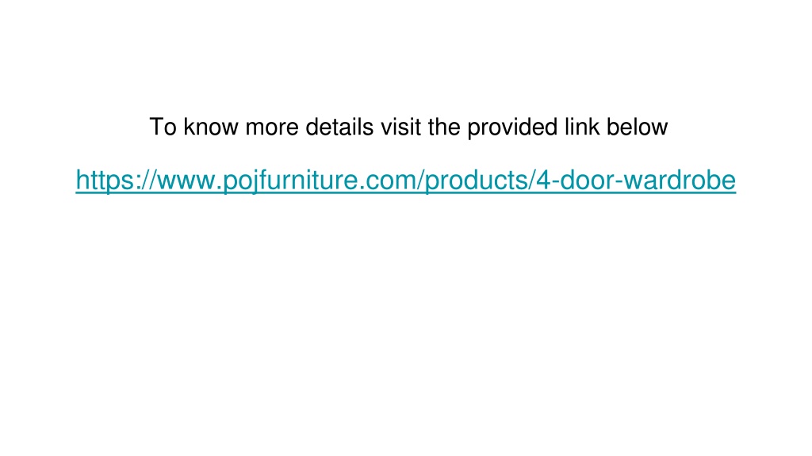812x456 pixels.
Task: Click 'pojfurniture.com' in the URL
Action: [x=320, y=180]
